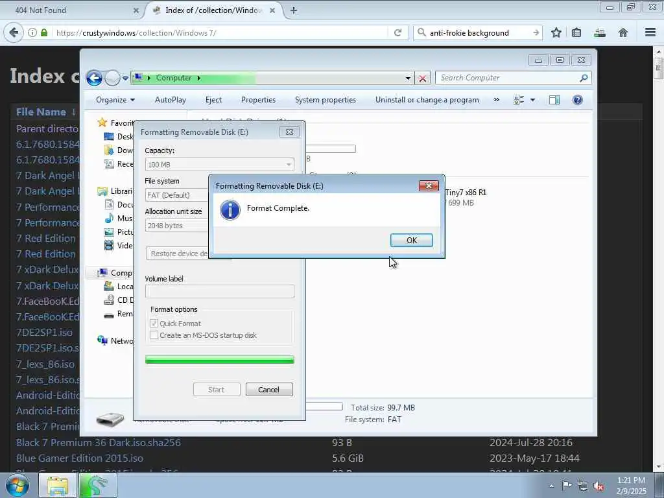This screenshot has width=664, height=498.
Task: Click the green padlock security icon
Action: (44, 32)
